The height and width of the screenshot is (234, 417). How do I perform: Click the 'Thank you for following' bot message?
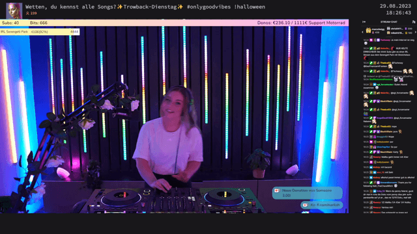point(388,184)
